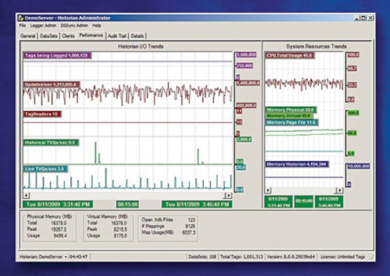Click System Resources end time 3:46:40 PM
Image resolution: width=390 pixels, height=276 pixels.
click(x=329, y=202)
